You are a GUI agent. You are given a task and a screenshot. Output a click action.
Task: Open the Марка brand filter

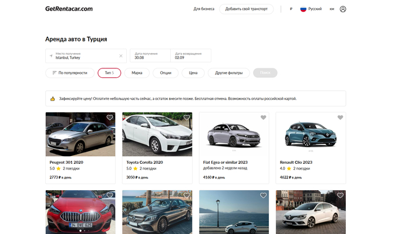tap(137, 73)
